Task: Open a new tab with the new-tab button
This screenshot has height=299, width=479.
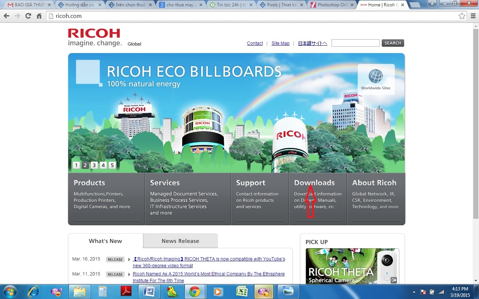Action: pos(415,5)
